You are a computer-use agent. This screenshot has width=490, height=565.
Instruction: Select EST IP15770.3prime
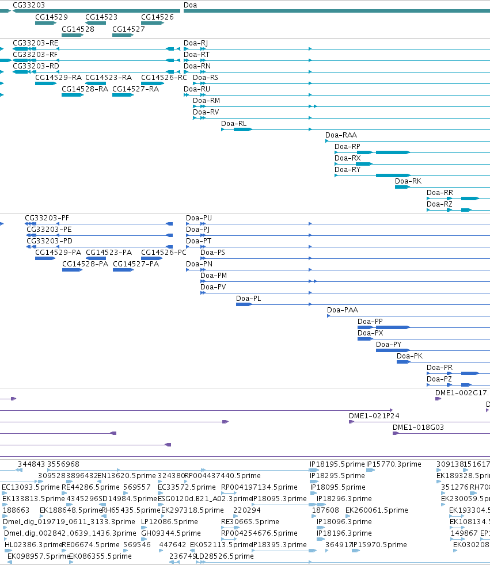tap(394, 464)
